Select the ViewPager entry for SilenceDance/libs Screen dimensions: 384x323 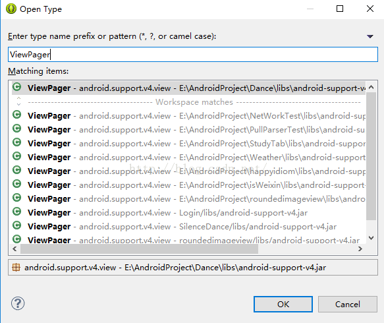coord(188,227)
